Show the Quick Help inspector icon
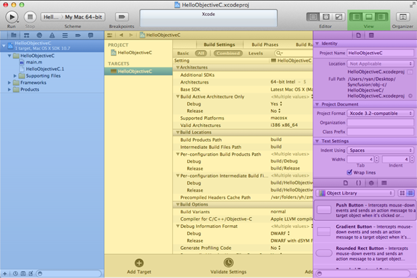417x278 pixels. 372,35
